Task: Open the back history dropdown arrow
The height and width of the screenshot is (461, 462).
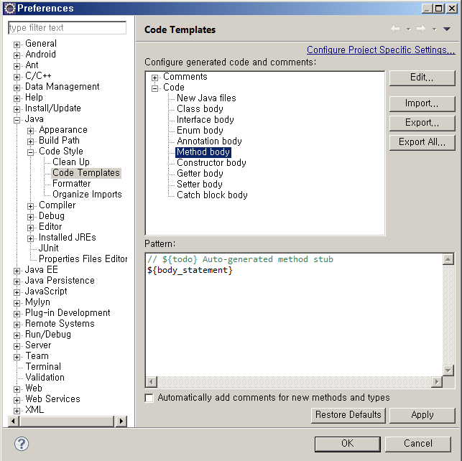Action: pos(408,29)
